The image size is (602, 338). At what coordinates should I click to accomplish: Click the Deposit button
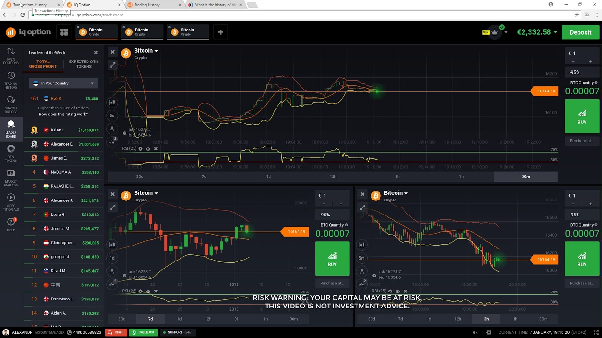point(580,32)
